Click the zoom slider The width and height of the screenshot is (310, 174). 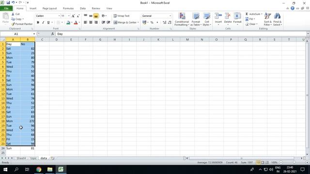(294, 162)
